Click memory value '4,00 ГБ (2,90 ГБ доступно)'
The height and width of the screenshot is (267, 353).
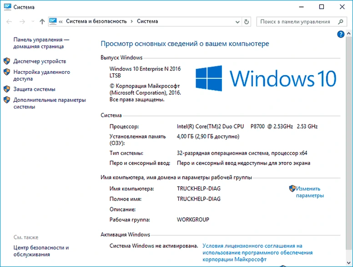pyautogui.click(x=208, y=136)
